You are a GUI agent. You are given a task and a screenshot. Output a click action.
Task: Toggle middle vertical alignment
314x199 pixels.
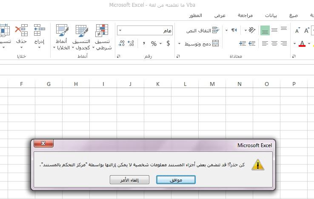tap(274, 30)
